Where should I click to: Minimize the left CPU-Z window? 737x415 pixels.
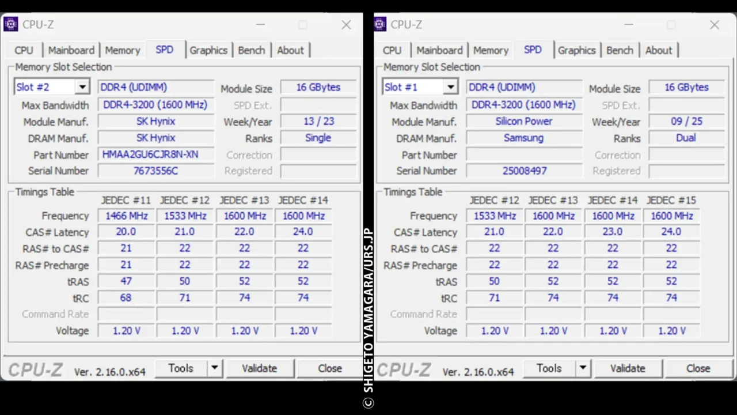260,25
